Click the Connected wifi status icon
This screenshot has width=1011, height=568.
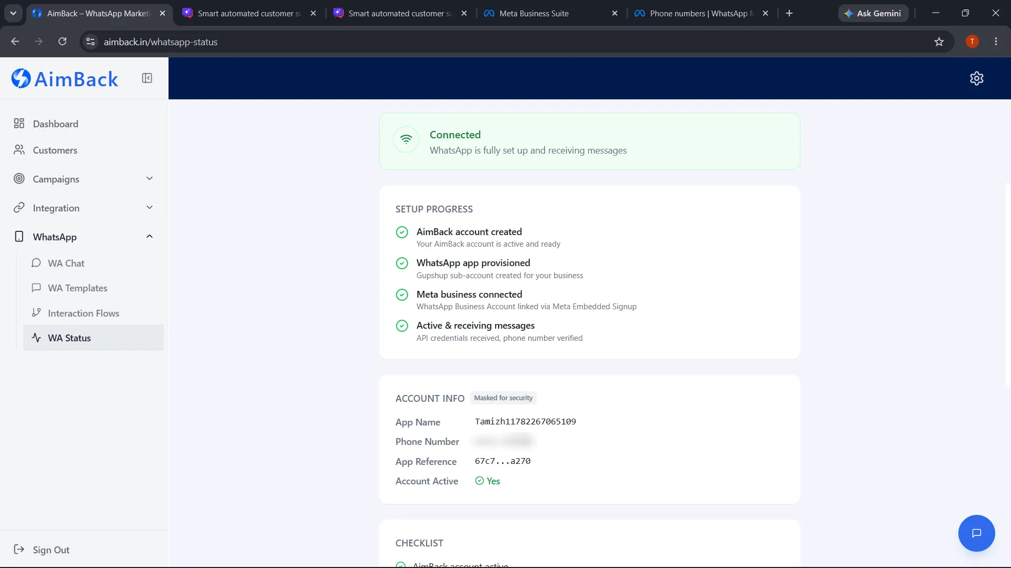[x=406, y=139]
